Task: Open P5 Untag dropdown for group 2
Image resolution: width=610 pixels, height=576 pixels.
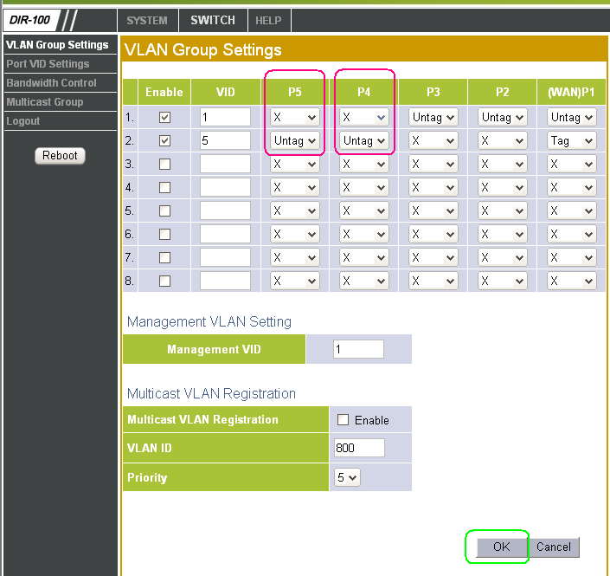Action: pos(294,140)
